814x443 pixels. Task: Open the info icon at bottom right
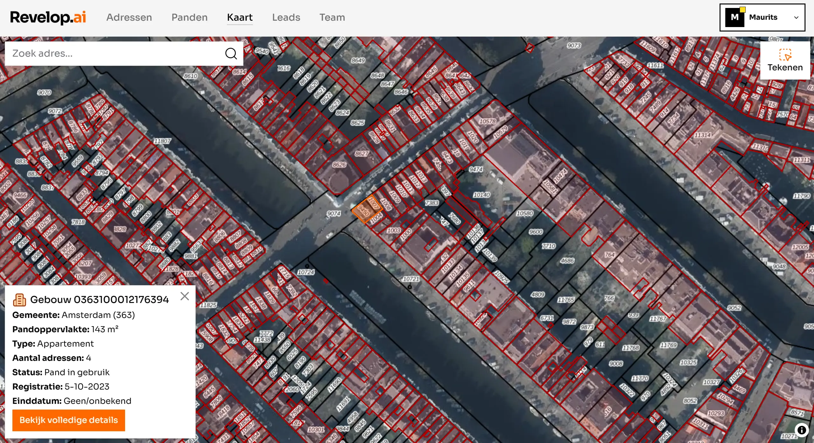802,431
